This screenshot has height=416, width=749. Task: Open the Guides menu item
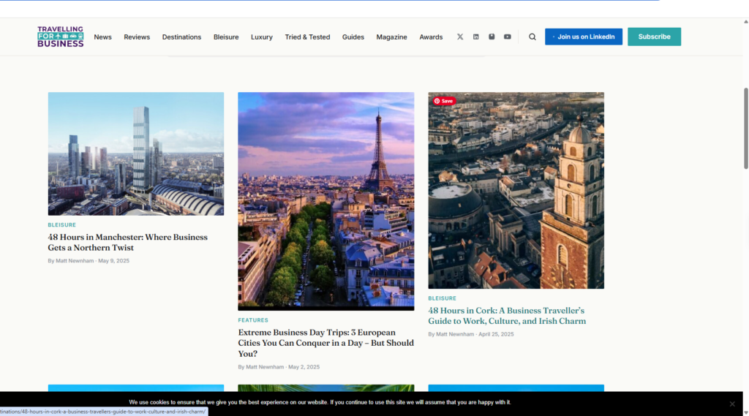click(x=353, y=37)
